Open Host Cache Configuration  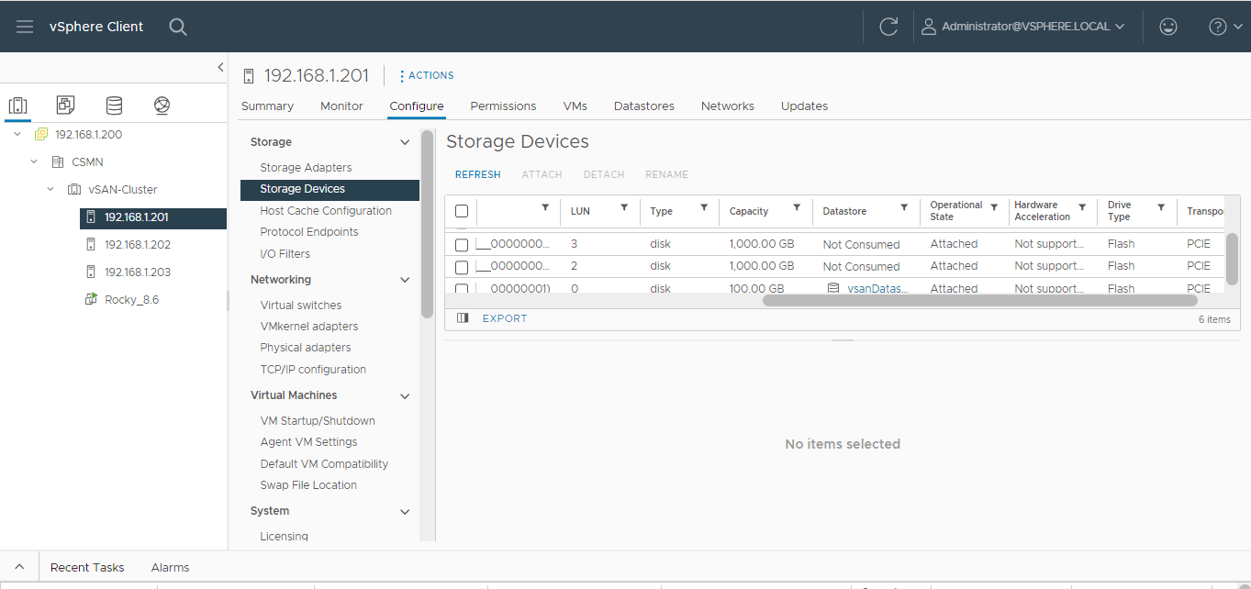tap(326, 211)
